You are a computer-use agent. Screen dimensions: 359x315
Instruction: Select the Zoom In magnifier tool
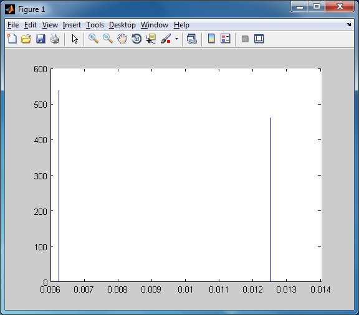(93, 39)
